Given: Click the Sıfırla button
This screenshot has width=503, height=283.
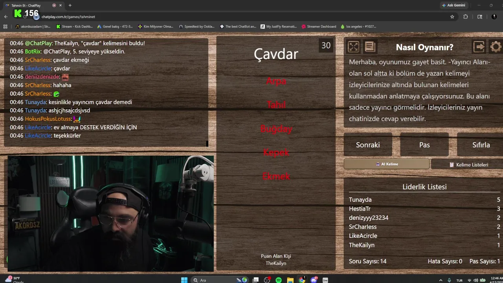Looking at the screenshot, I should click(x=480, y=145).
